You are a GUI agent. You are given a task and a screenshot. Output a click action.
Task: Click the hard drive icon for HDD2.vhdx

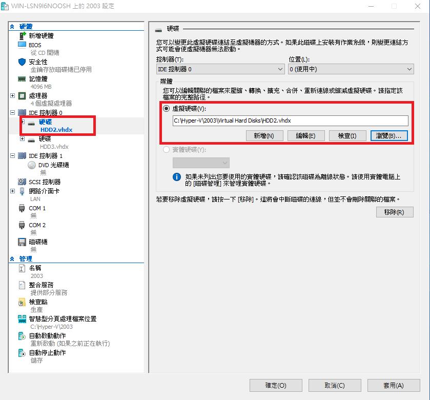(32, 124)
